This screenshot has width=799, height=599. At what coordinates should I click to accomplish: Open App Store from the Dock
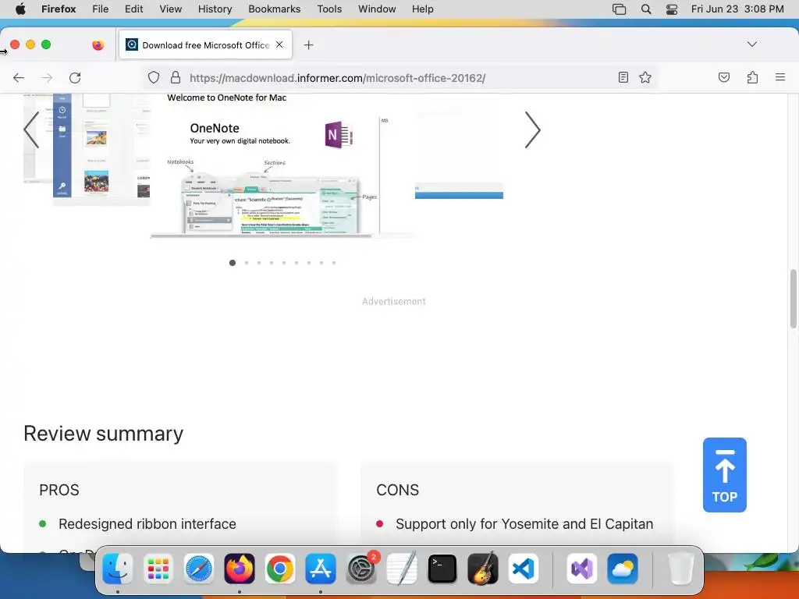pyautogui.click(x=321, y=569)
